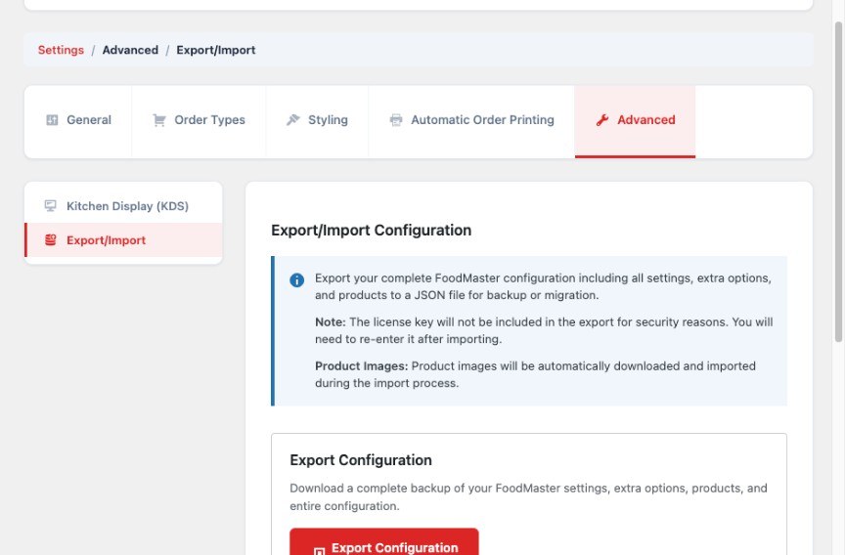Switch to the Order Types tab
Viewport: 845px width, 555px height.
[199, 122]
